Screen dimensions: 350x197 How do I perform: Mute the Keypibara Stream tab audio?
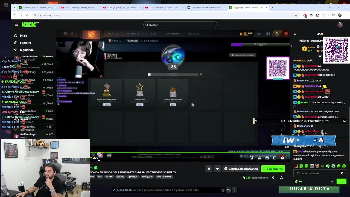[262, 8]
